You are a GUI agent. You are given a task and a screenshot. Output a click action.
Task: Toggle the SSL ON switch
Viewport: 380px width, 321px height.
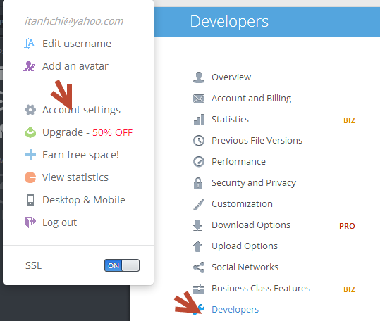click(122, 265)
